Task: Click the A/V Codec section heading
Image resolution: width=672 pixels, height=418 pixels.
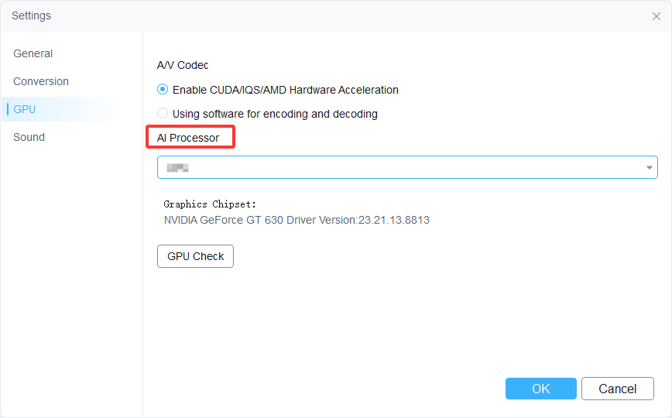Action: (183, 65)
